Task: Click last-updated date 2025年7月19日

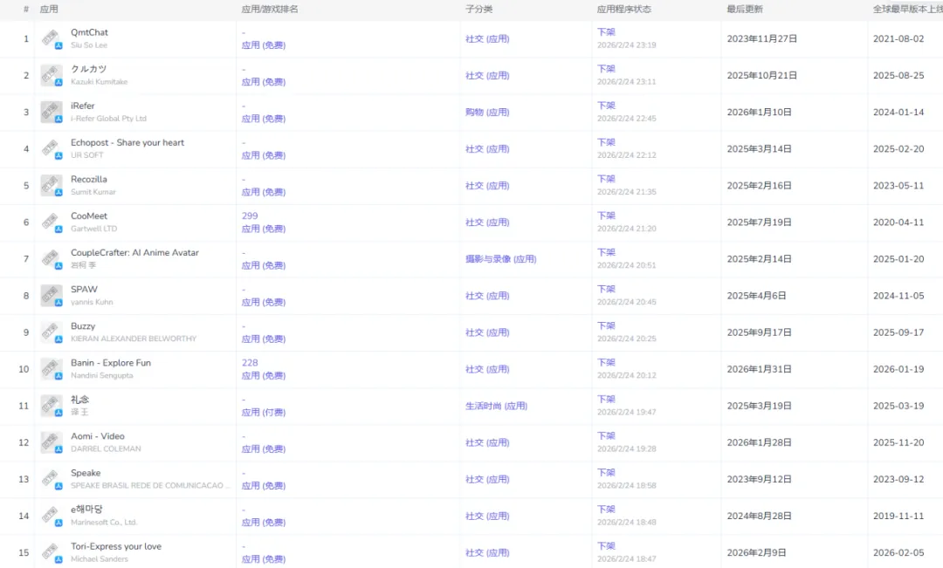Action: tap(759, 222)
